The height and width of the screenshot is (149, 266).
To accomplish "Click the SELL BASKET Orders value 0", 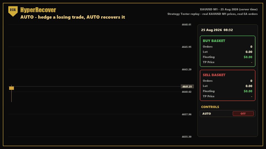I will (251, 81).
